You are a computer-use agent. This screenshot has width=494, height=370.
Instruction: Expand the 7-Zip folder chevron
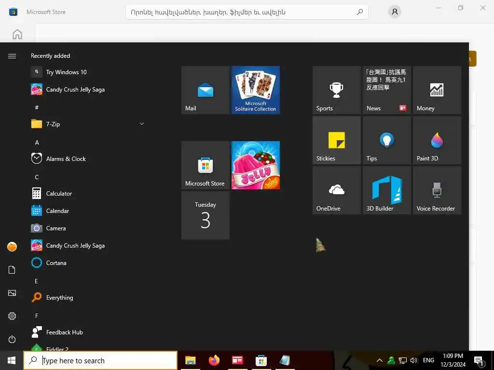[142, 124]
